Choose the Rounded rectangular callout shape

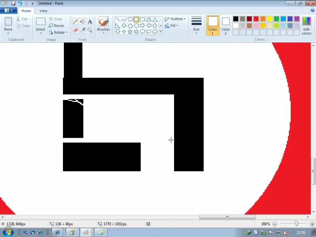[x=143, y=32]
